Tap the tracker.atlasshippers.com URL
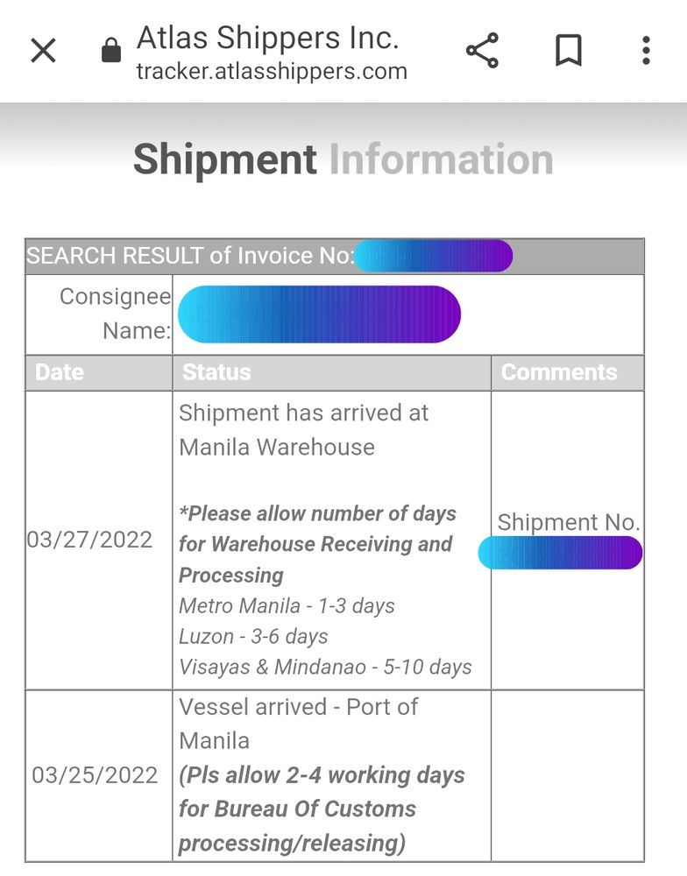This screenshot has height=876, width=687. [272, 72]
